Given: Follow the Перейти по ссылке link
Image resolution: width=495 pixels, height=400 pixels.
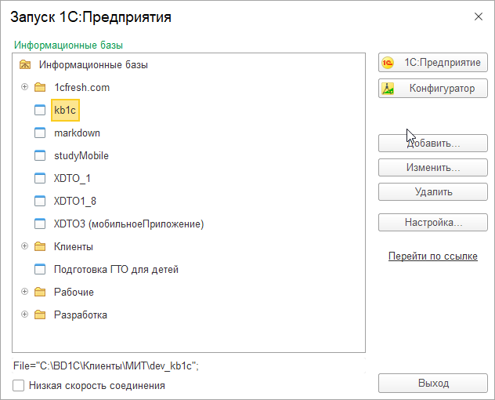Looking at the screenshot, I should 432,256.
